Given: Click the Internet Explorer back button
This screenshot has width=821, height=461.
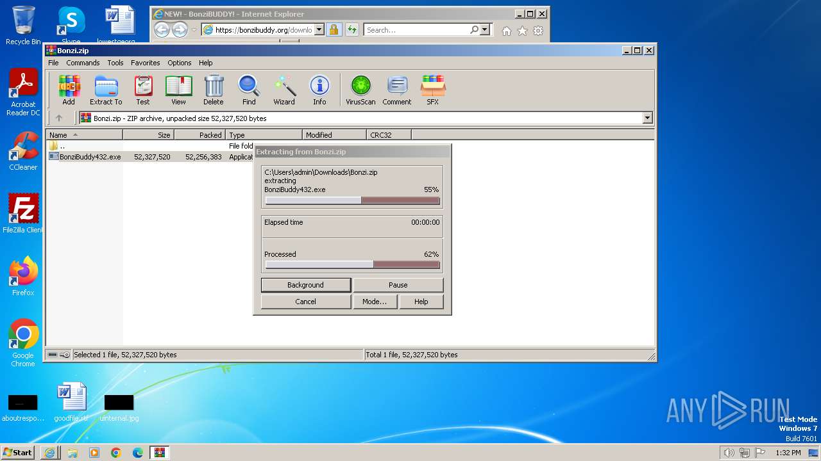Looking at the screenshot, I should [162, 29].
